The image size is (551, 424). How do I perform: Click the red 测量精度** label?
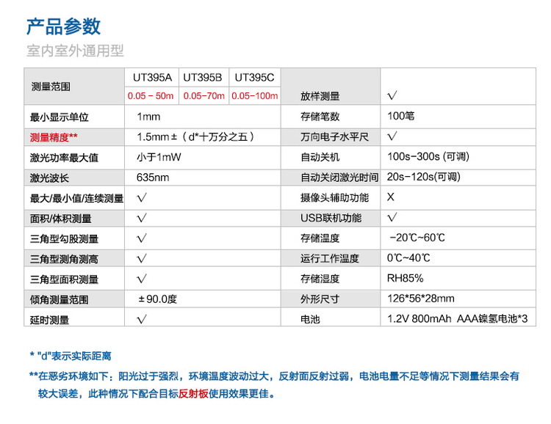[54, 136]
